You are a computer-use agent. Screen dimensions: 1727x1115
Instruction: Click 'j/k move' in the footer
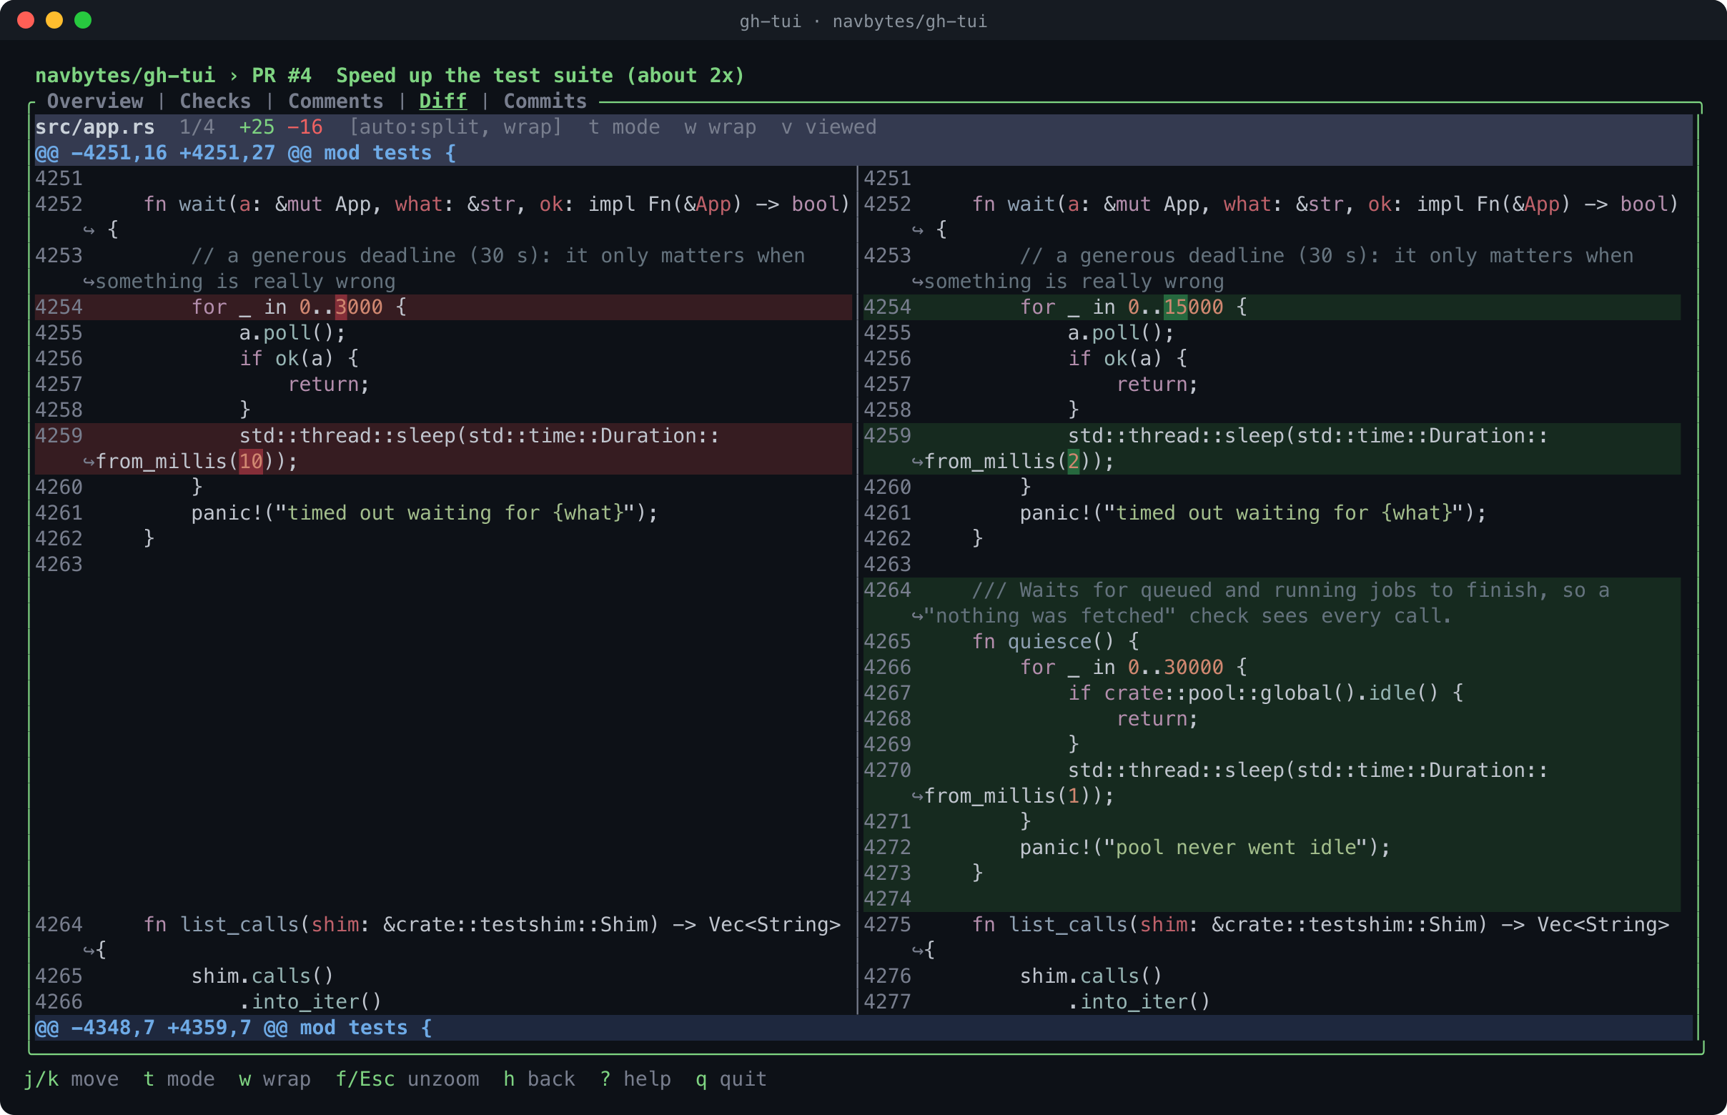pos(71,1079)
